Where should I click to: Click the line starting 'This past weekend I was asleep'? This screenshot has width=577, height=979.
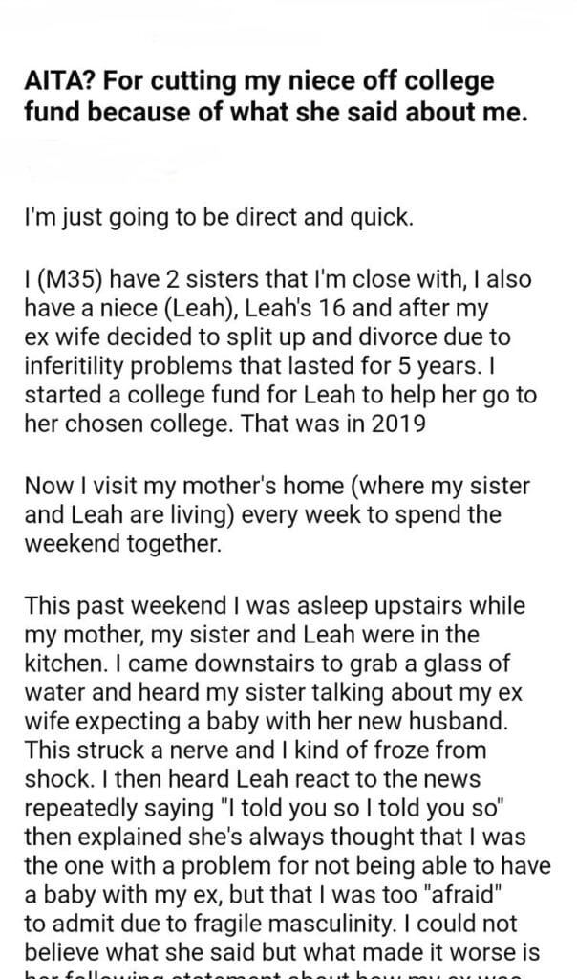point(274,606)
